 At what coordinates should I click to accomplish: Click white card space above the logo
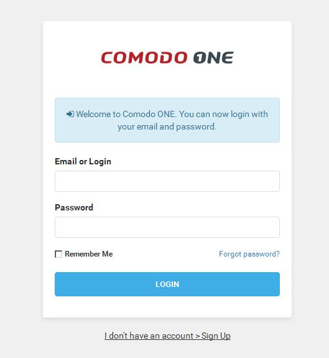(167, 35)
